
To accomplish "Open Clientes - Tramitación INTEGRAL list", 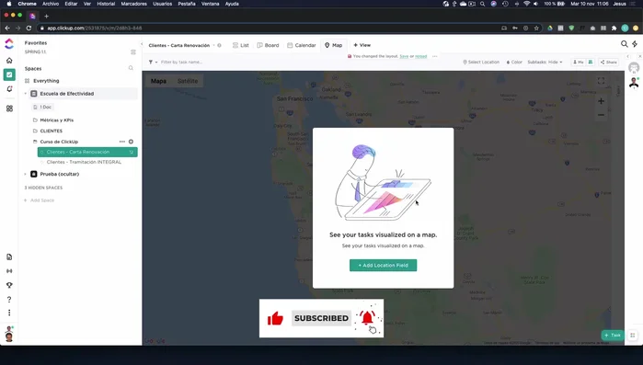I will tap(84, 162).
